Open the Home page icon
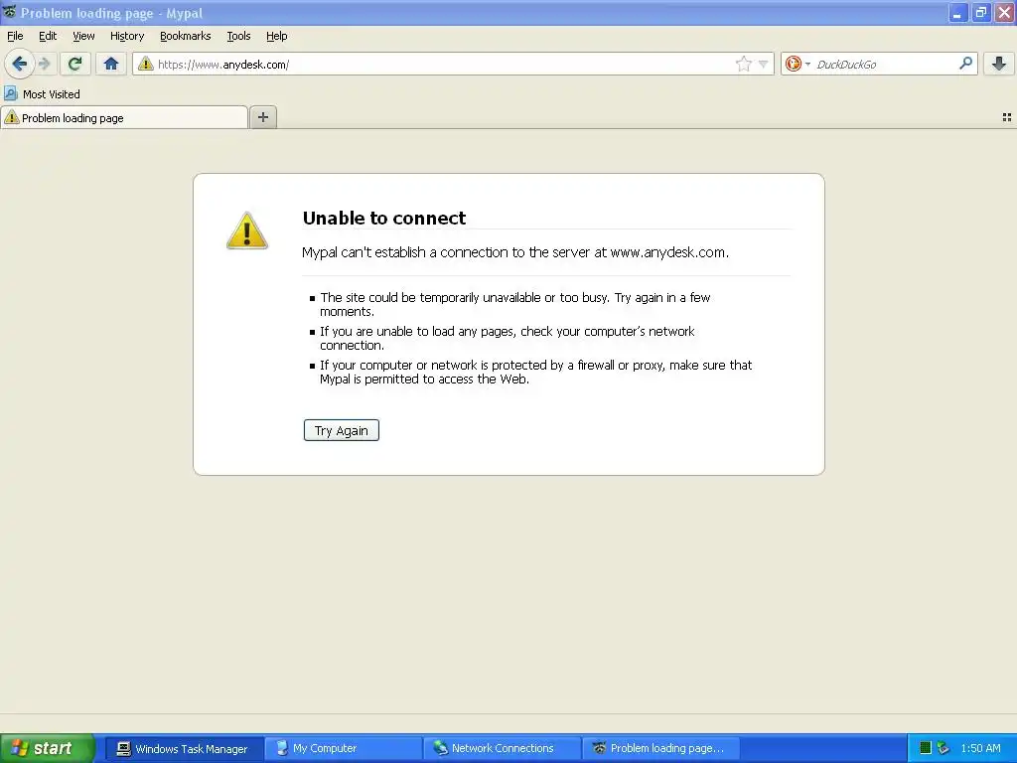 (111, 64)
